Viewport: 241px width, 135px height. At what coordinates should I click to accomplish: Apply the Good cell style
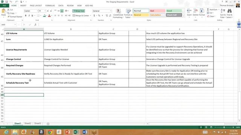pyautogui.click(x=174, y=11)
